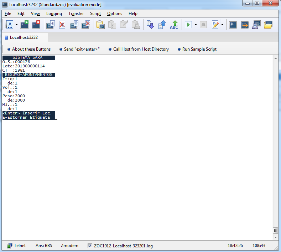This screenshot has width=281, height=252.
Task: Click the Disconnect icon with red flag
Action: (x=36, y=25)
